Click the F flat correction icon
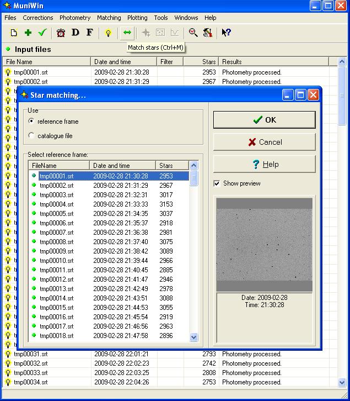The height and width of the screenshot is (401, 350). 89,33
